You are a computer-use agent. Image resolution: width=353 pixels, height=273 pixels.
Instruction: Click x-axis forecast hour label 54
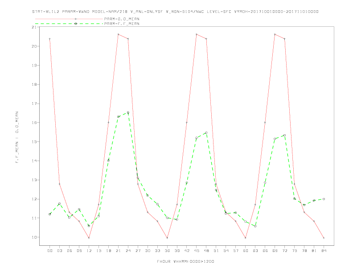point(226,251)
